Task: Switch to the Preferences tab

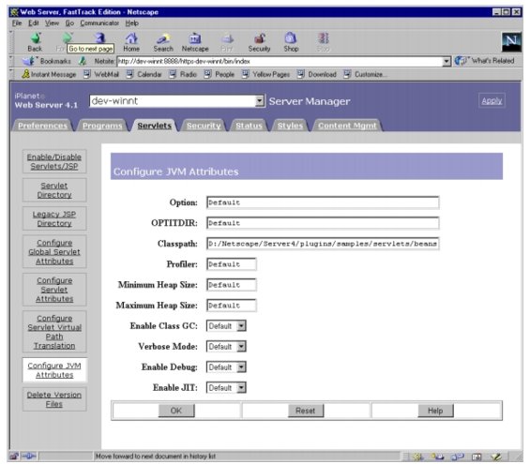Action: click(x=42, y=126)
